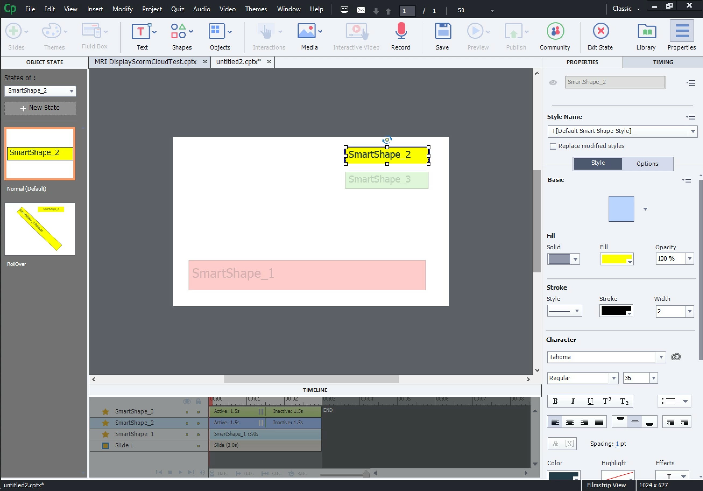Open the Tahoma font family dropdown
This screenshot has height=491, width=703.
click(661, 357)
